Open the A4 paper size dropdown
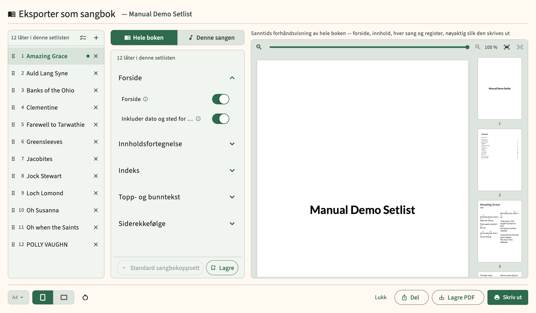The image size is (536, 313). point(18,297)
